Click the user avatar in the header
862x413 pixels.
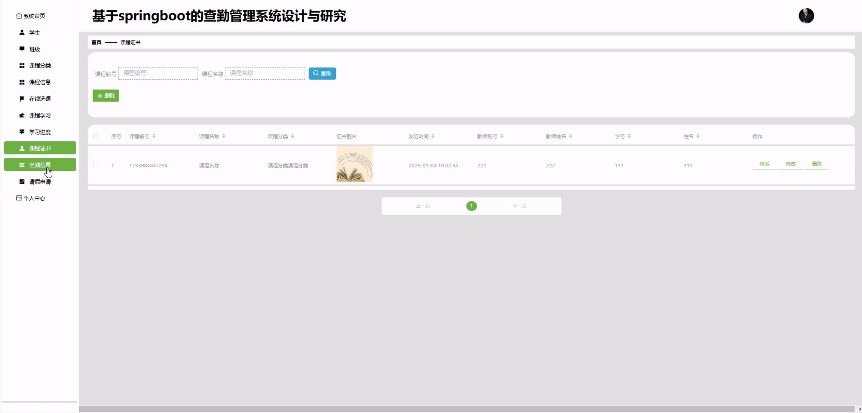tap(806, 16)
